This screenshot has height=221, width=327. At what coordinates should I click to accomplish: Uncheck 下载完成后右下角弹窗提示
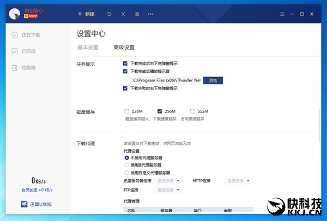(x=125, y=64)
